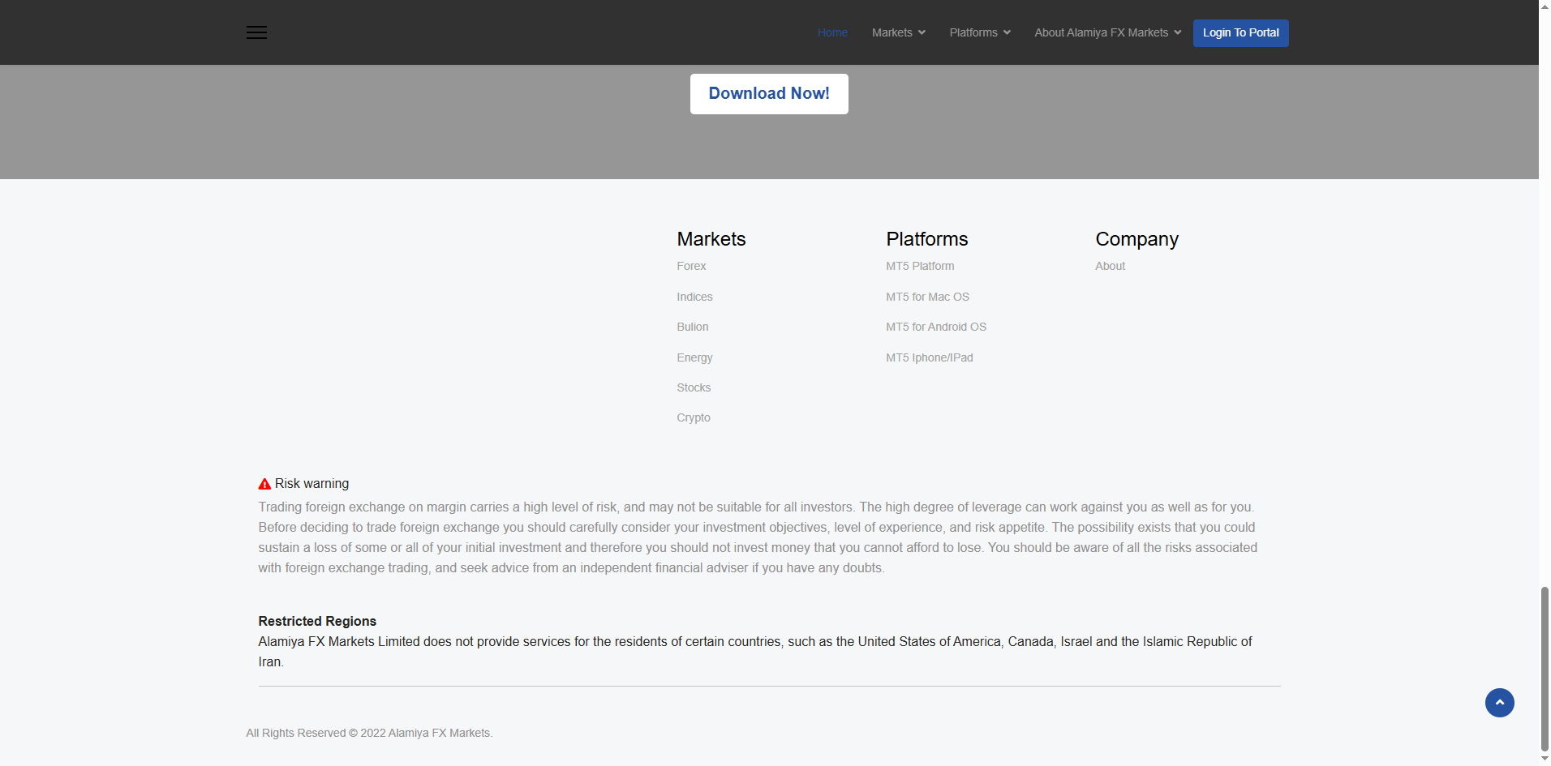This screenshot has width=1551, height=766.
Task: Click the red Risk warning triangle icon
Action: [x=264, y=484]
